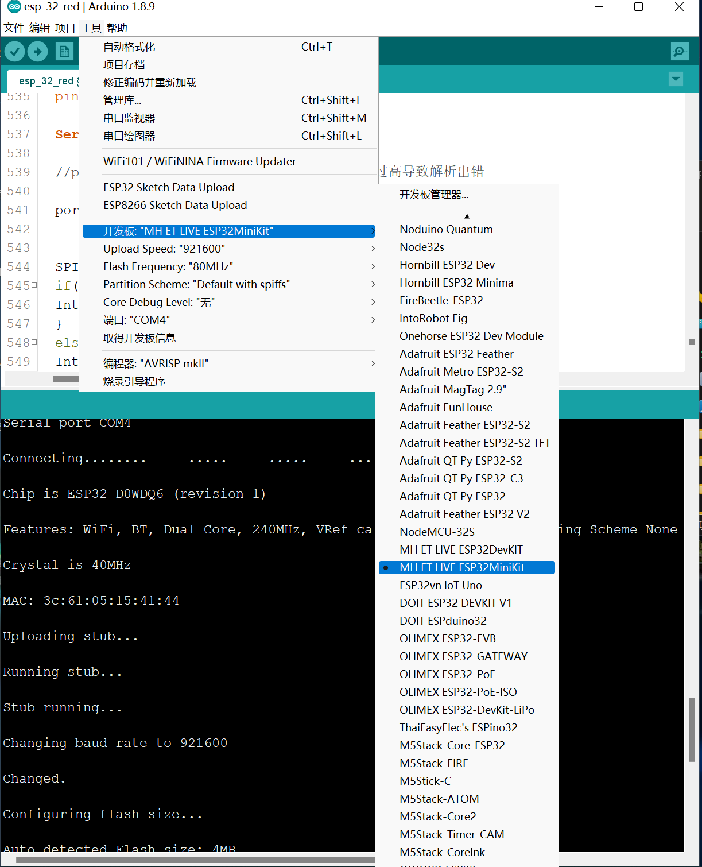The image size is (702, 867).
Task: Open the 项目 menu
Action: coord(65,28)
